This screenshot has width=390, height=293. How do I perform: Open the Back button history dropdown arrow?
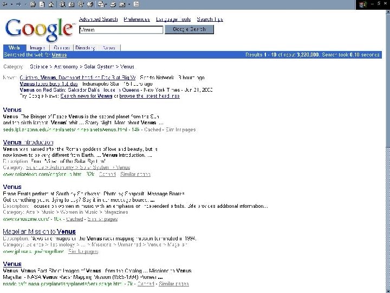pos(11,4)
